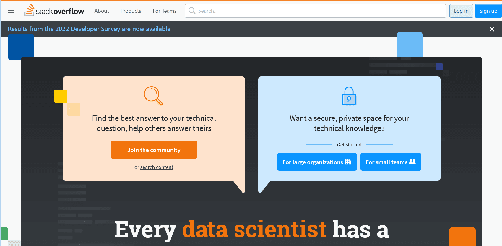The width and height of the screenshot is (502, 246).
Task: Open the hamburger menu icon
Action: point(11,11)
